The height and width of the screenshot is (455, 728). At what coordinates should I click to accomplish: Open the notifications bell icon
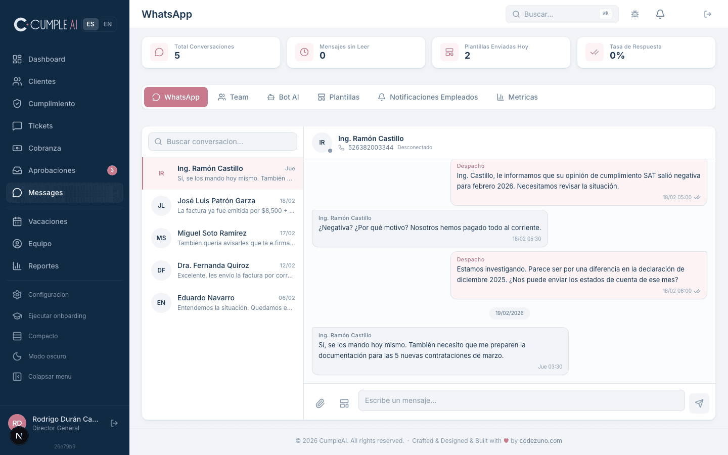pos(660,14)
